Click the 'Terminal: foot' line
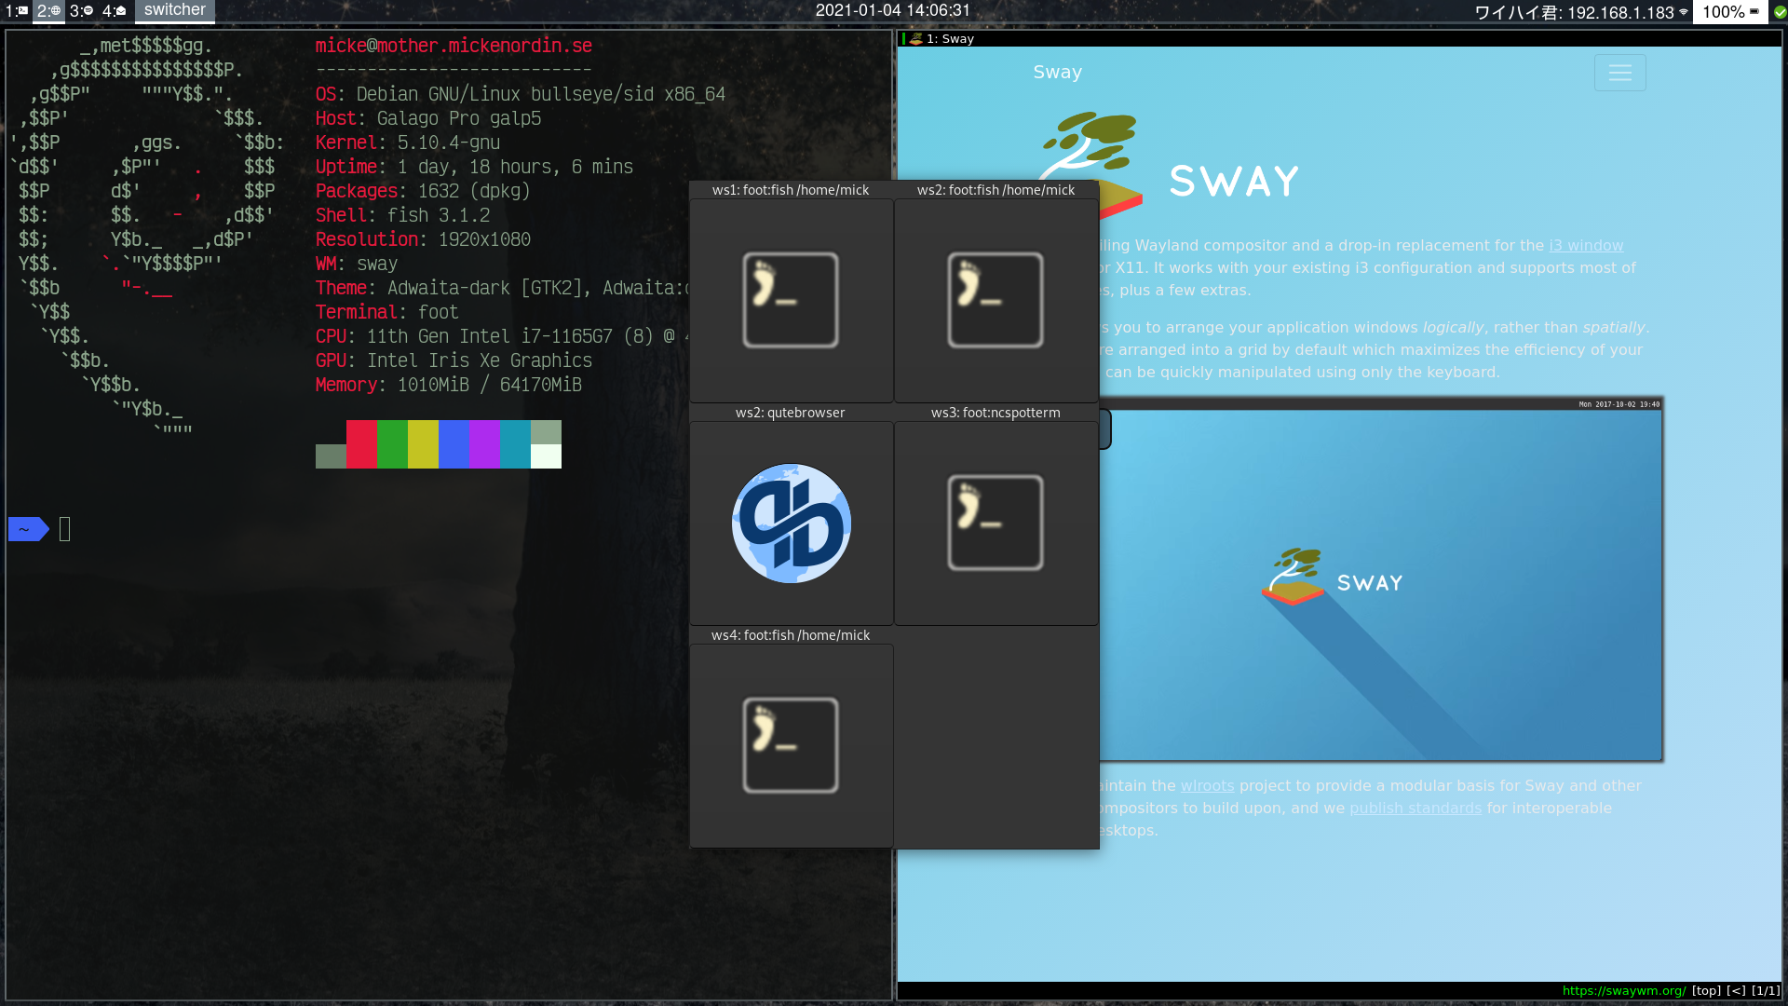The width and height of the screenshot is (1788, 1006). (386, 312)
